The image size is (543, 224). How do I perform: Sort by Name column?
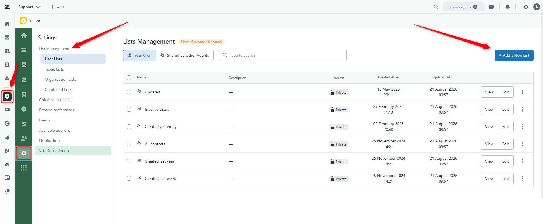coord(143,77)
